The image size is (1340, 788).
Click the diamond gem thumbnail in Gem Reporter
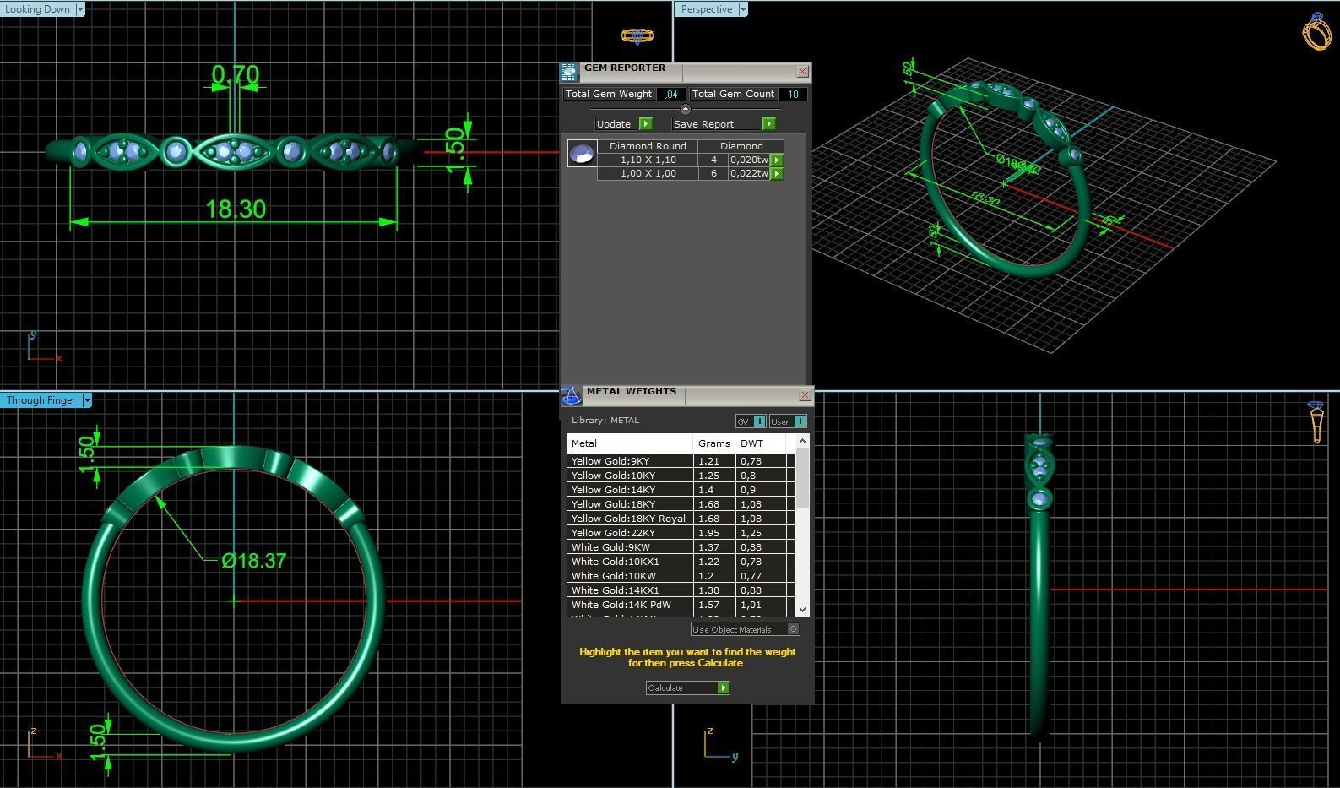[582, 154]
